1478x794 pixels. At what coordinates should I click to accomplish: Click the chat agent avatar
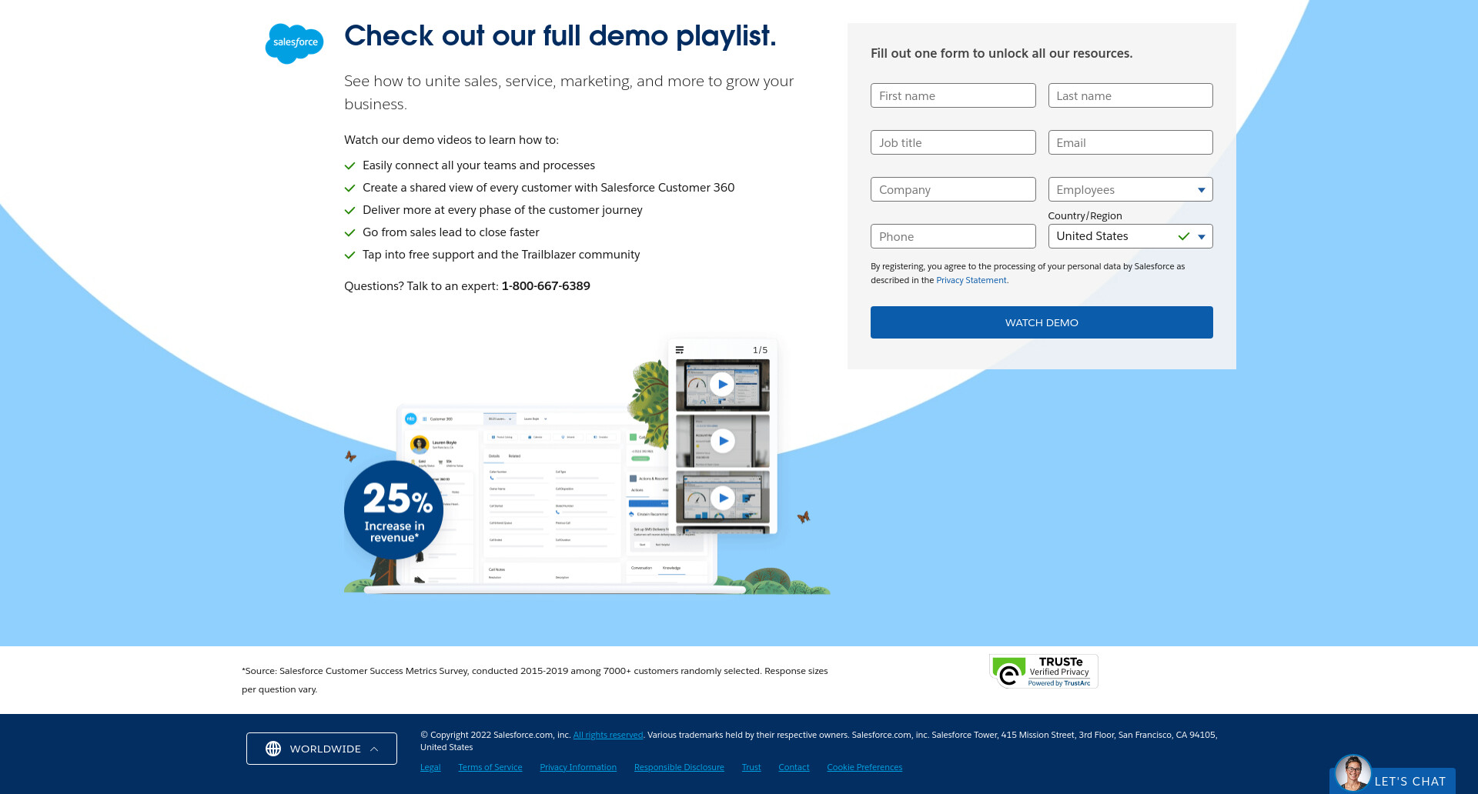coord(1353,773)
